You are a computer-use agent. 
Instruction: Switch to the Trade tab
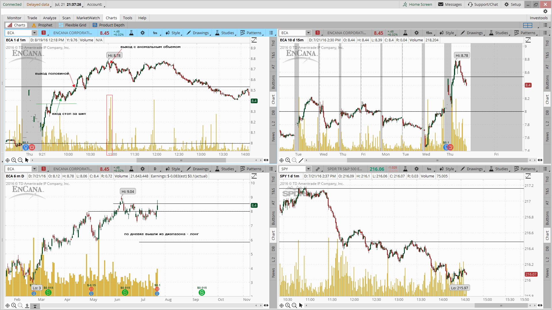[32, 18]
